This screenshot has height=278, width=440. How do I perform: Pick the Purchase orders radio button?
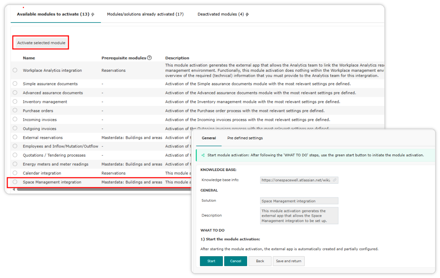(x=15, y=110)
